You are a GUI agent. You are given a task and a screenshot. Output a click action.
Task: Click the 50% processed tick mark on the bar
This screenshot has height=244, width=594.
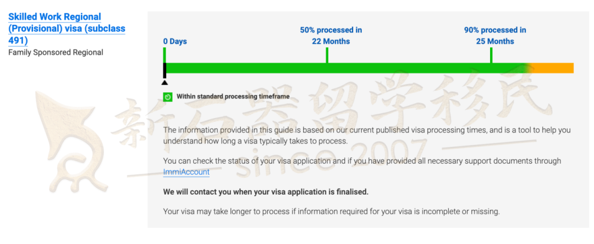pyautogui.click(x=327, y=56)
